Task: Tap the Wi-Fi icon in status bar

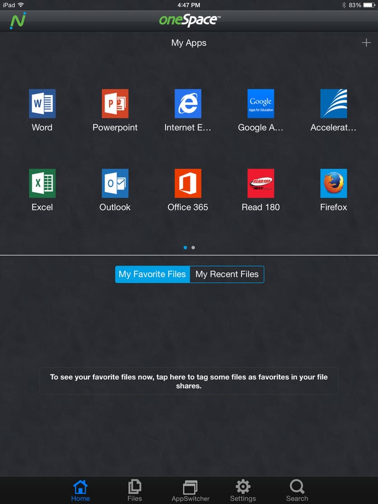Action: (x=21, y=5)
